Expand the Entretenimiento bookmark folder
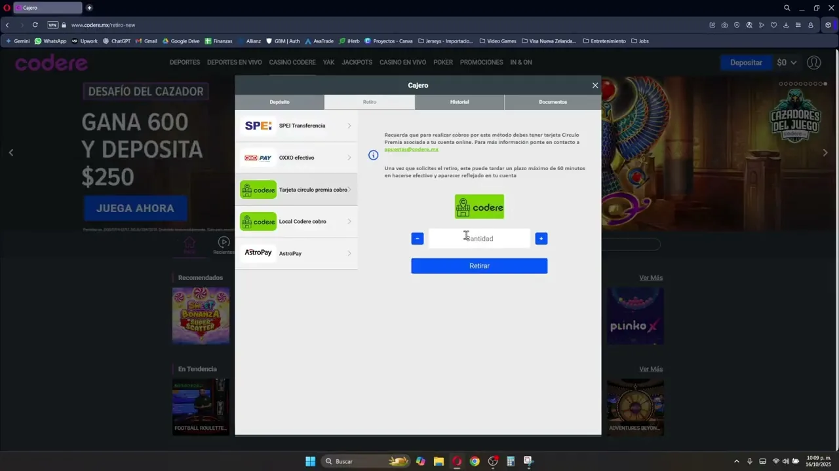The height and width of the screenshot is (471, 839). tap(604, 41)
